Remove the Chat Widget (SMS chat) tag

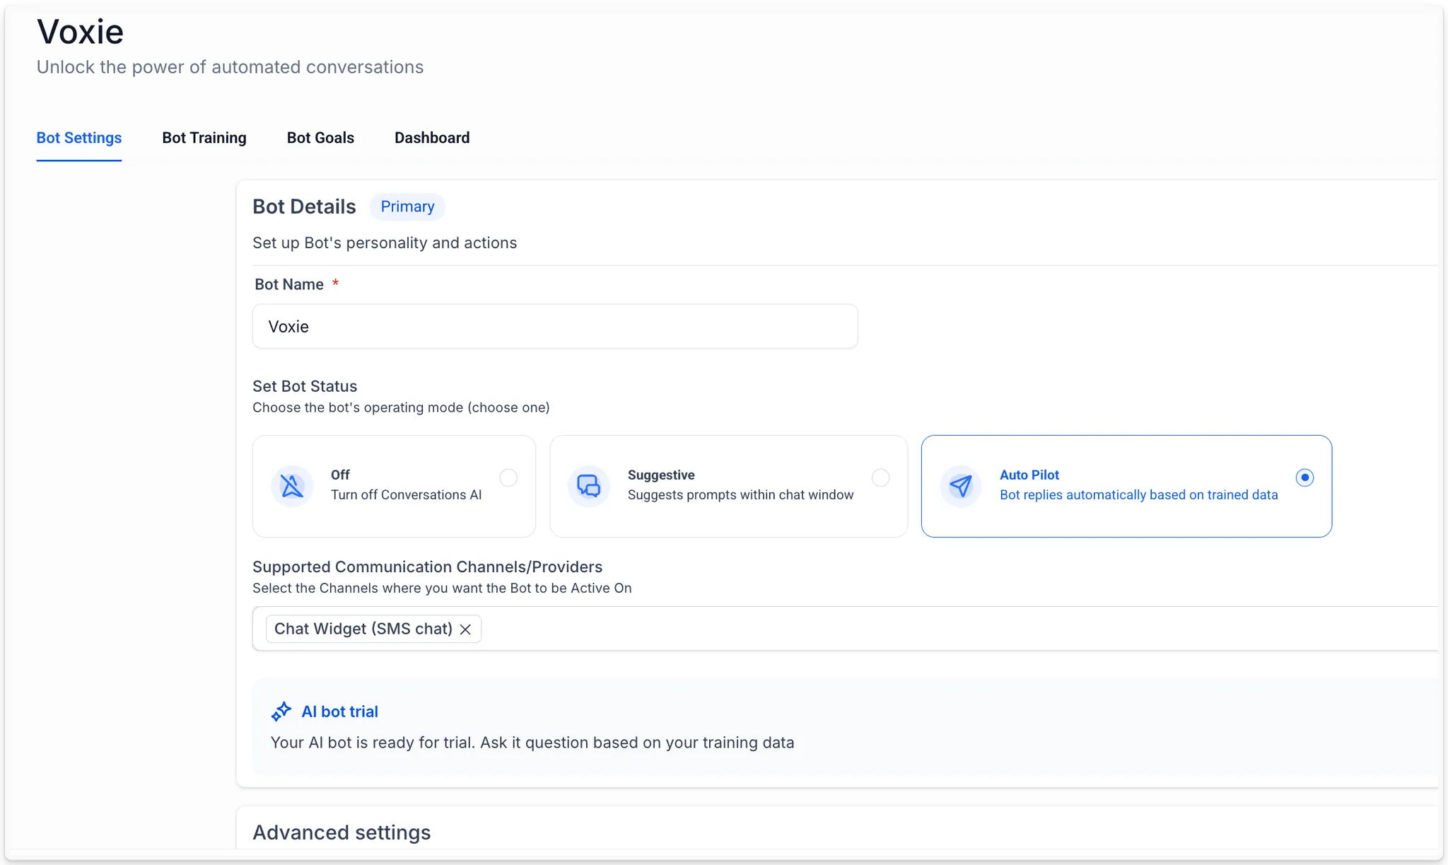tap(465, 629)
